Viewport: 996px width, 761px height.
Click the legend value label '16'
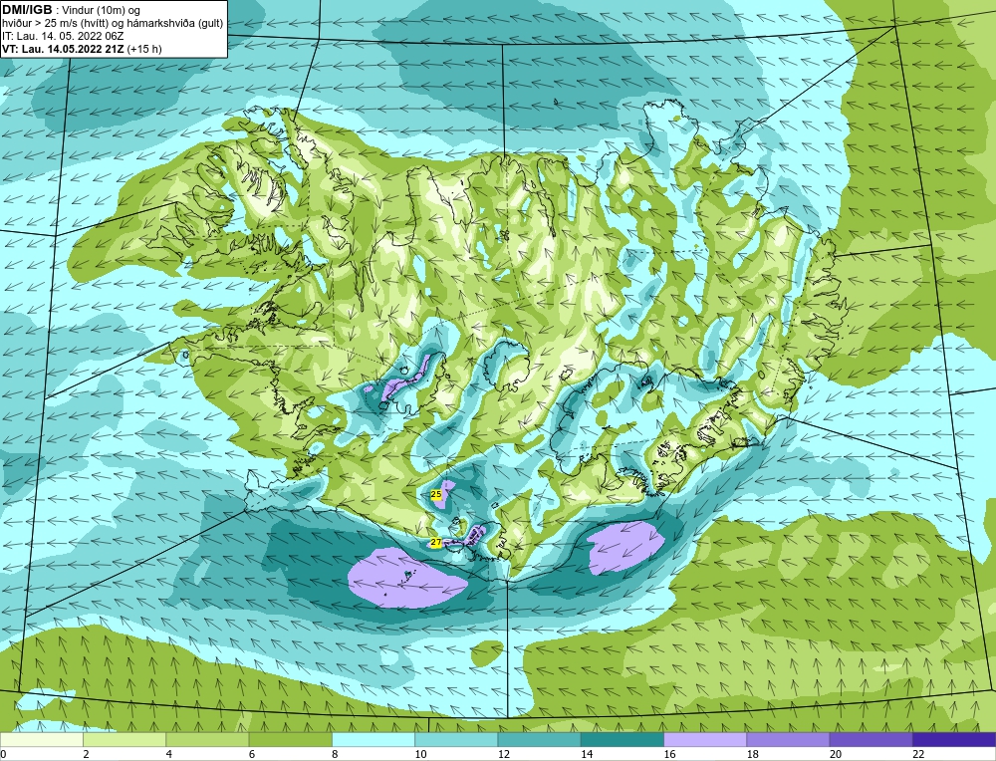tap(669, 754)
